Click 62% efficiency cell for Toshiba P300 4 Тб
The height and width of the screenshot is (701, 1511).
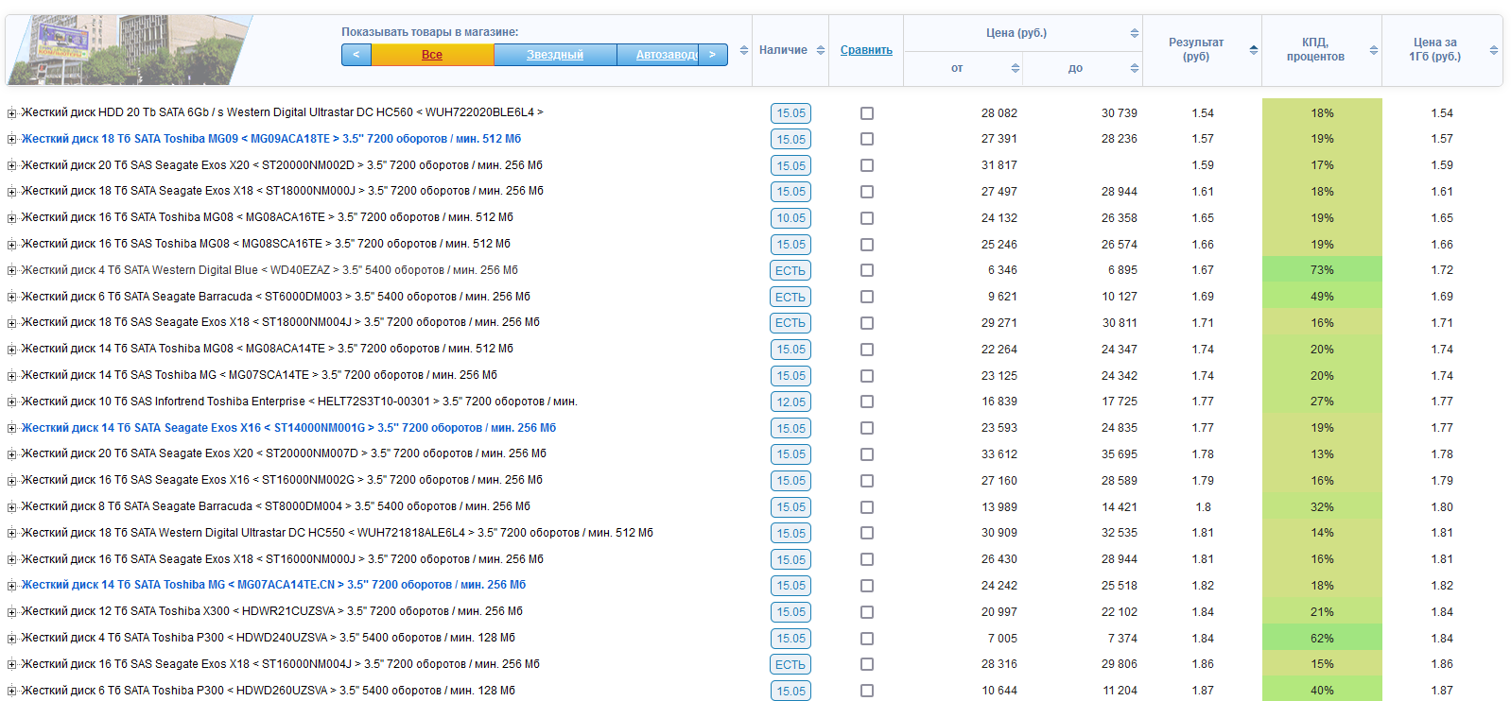pos(1322,638)
